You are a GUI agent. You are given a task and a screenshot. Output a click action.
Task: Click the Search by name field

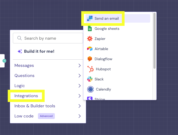[x=48, y=38]
